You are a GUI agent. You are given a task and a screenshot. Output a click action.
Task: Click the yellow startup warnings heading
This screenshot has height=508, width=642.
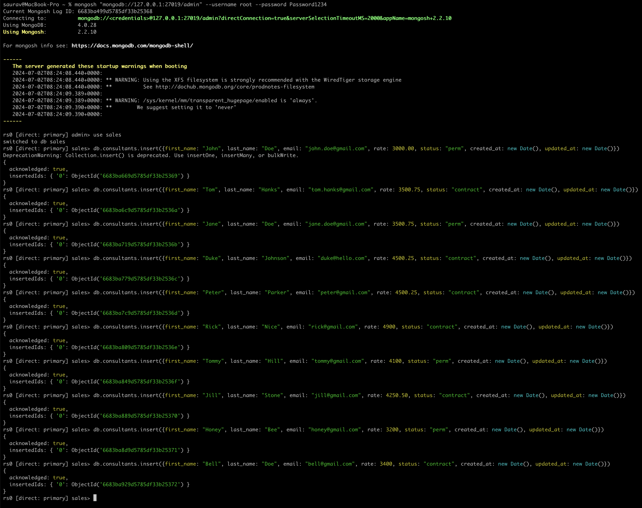pos(100,66)
